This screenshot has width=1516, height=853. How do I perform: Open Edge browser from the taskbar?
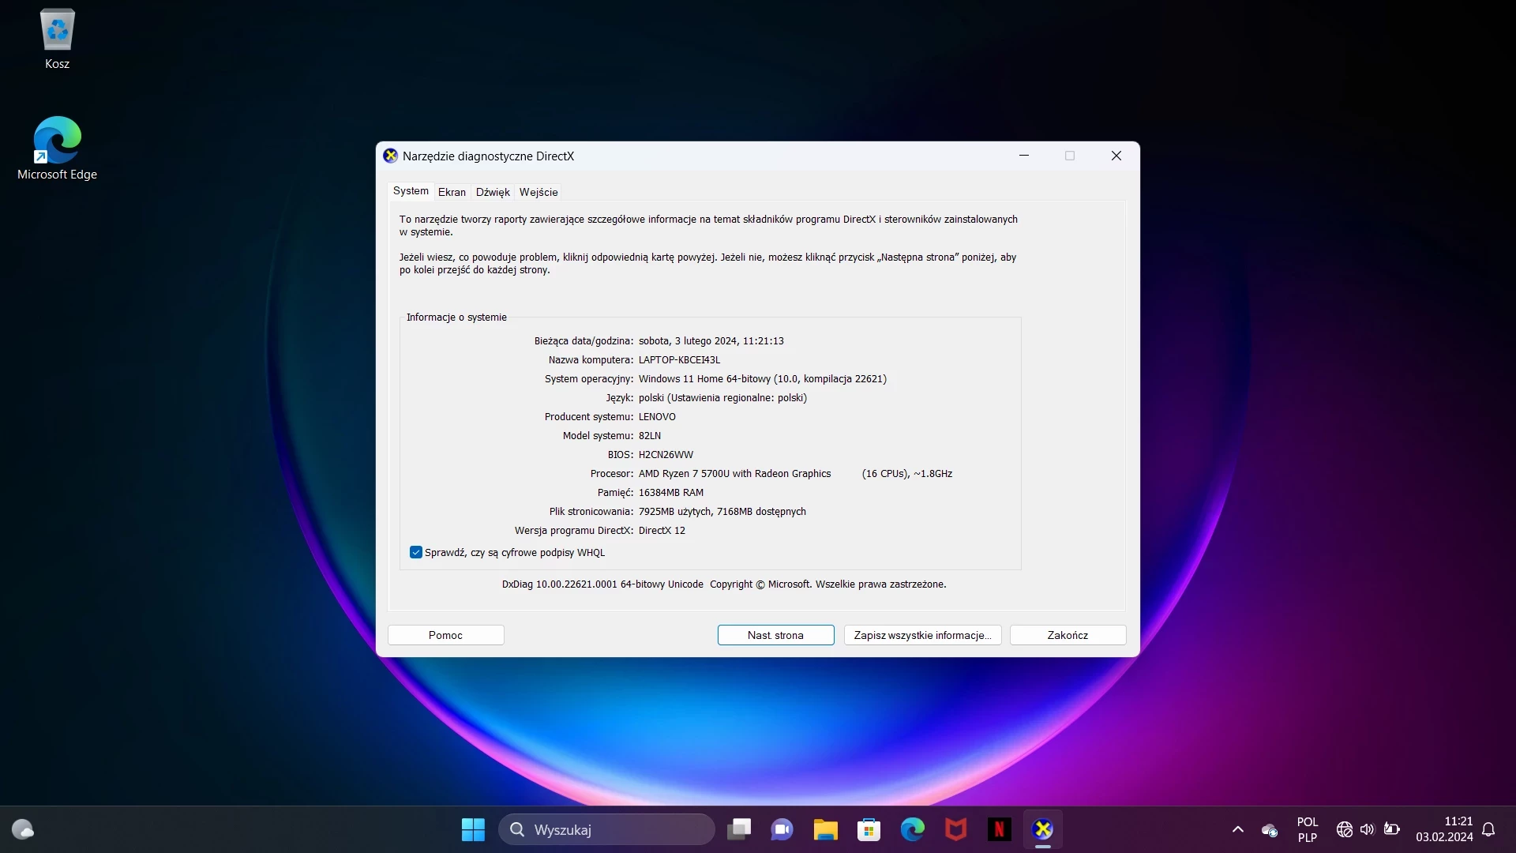[x=912, y=829]
